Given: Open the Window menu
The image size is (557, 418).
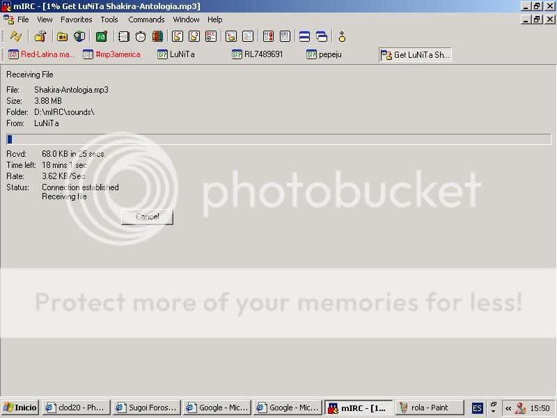Looking at the screenshot, I should [x=186, y=20].
